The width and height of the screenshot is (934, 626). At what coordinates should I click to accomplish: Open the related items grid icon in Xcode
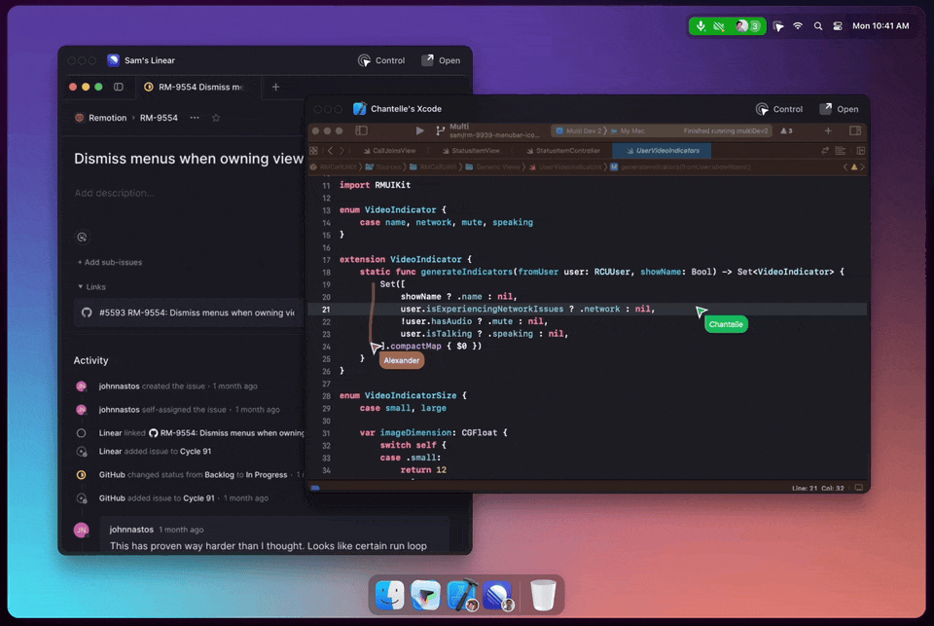[x=314, y=151]
